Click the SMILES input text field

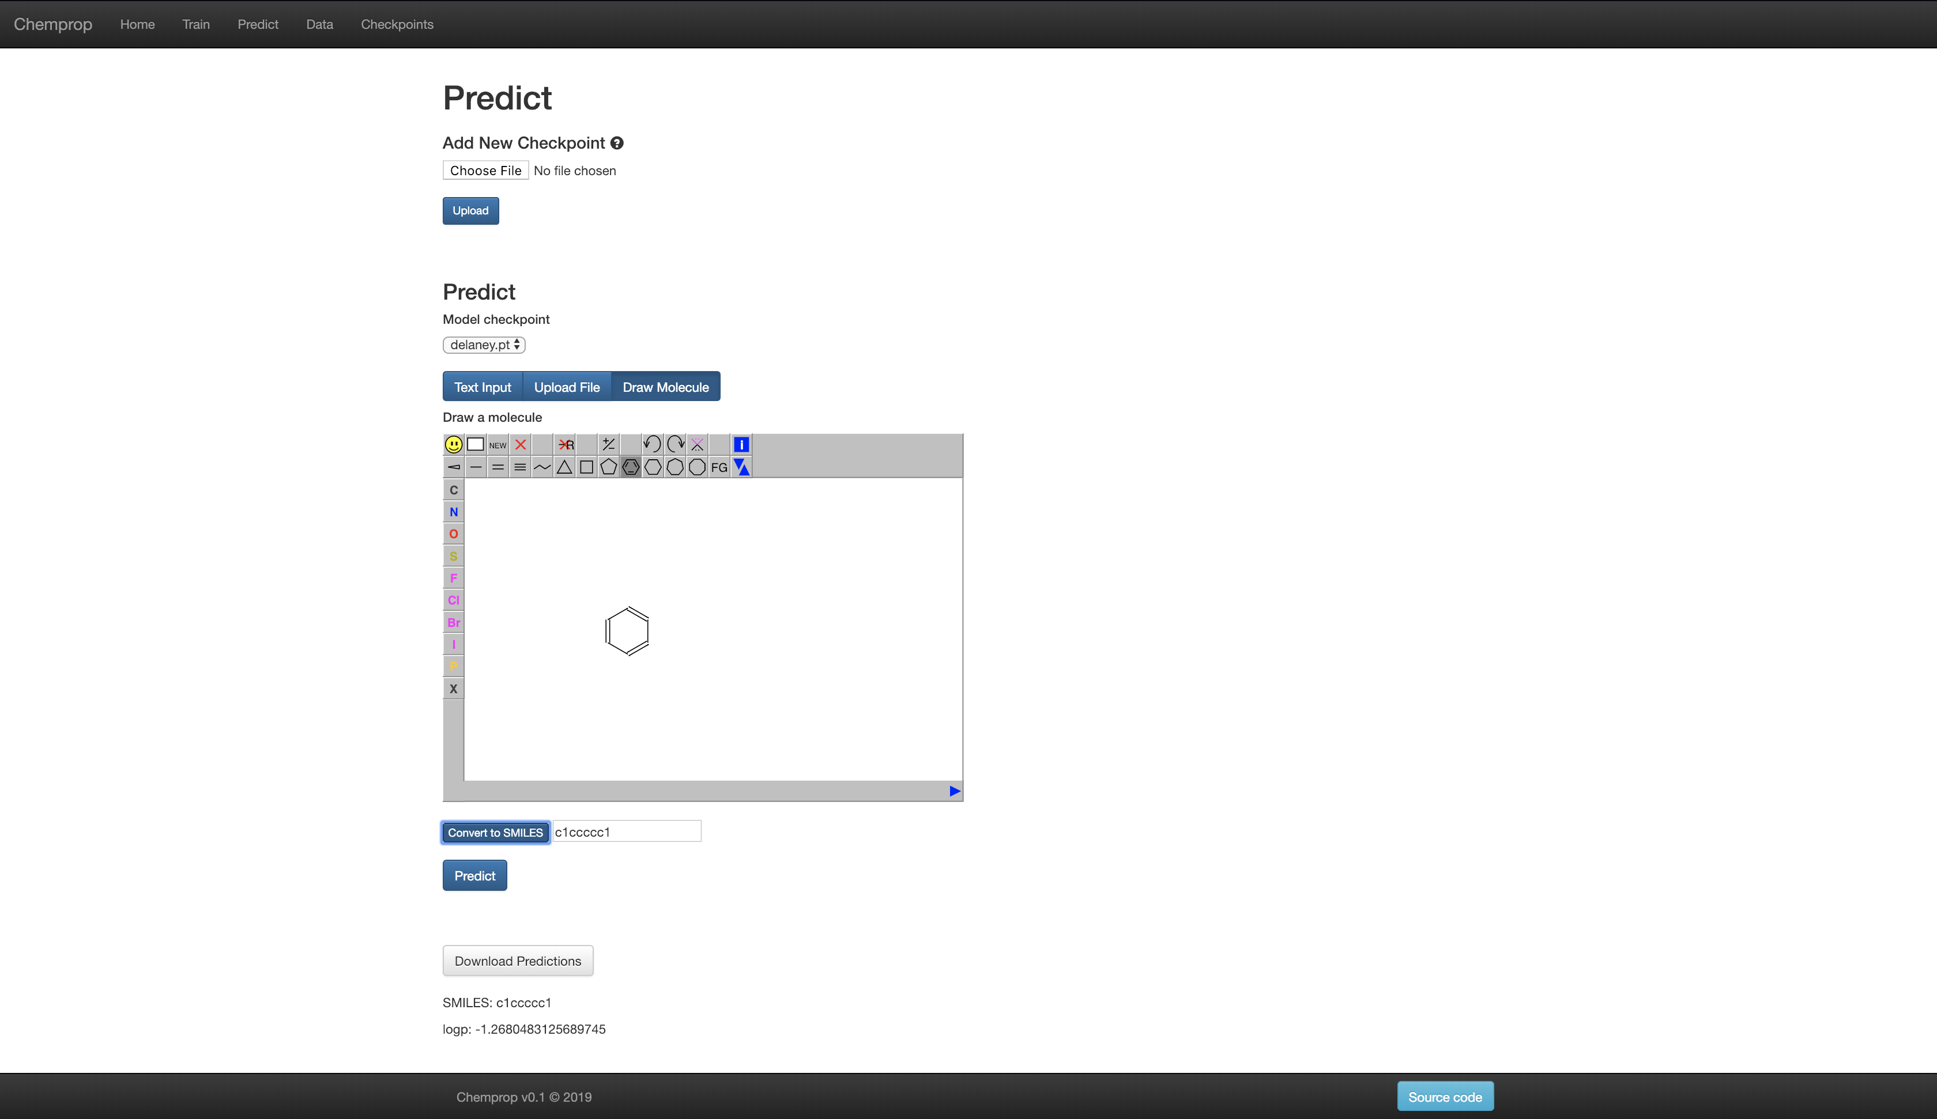point(626,831)
